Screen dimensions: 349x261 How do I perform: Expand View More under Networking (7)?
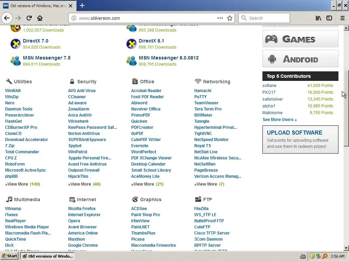coord(209,184)
